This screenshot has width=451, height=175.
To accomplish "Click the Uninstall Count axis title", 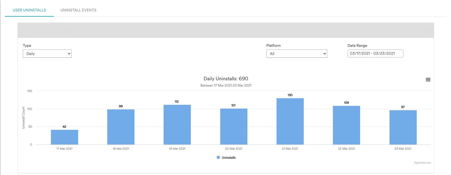I will point(23,118).
